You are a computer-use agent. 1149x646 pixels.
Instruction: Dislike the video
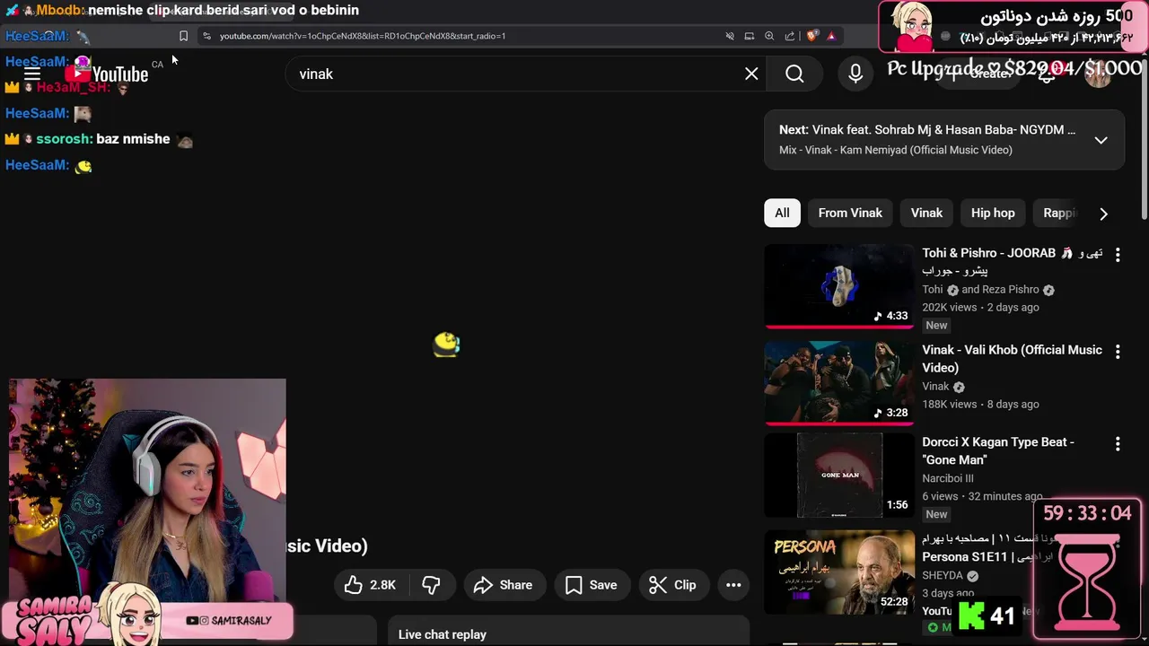tap(432, 585)
